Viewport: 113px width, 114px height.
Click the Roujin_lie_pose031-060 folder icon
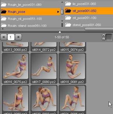coord(3,5)
